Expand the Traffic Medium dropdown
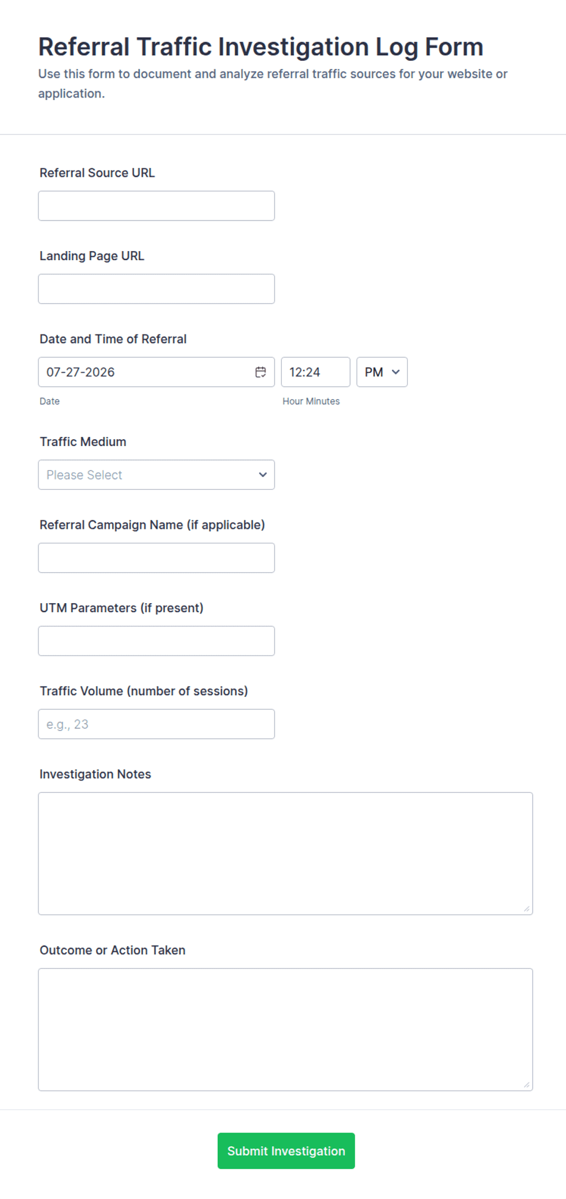This screenshot has width=566, height=1199. (156, 475)
